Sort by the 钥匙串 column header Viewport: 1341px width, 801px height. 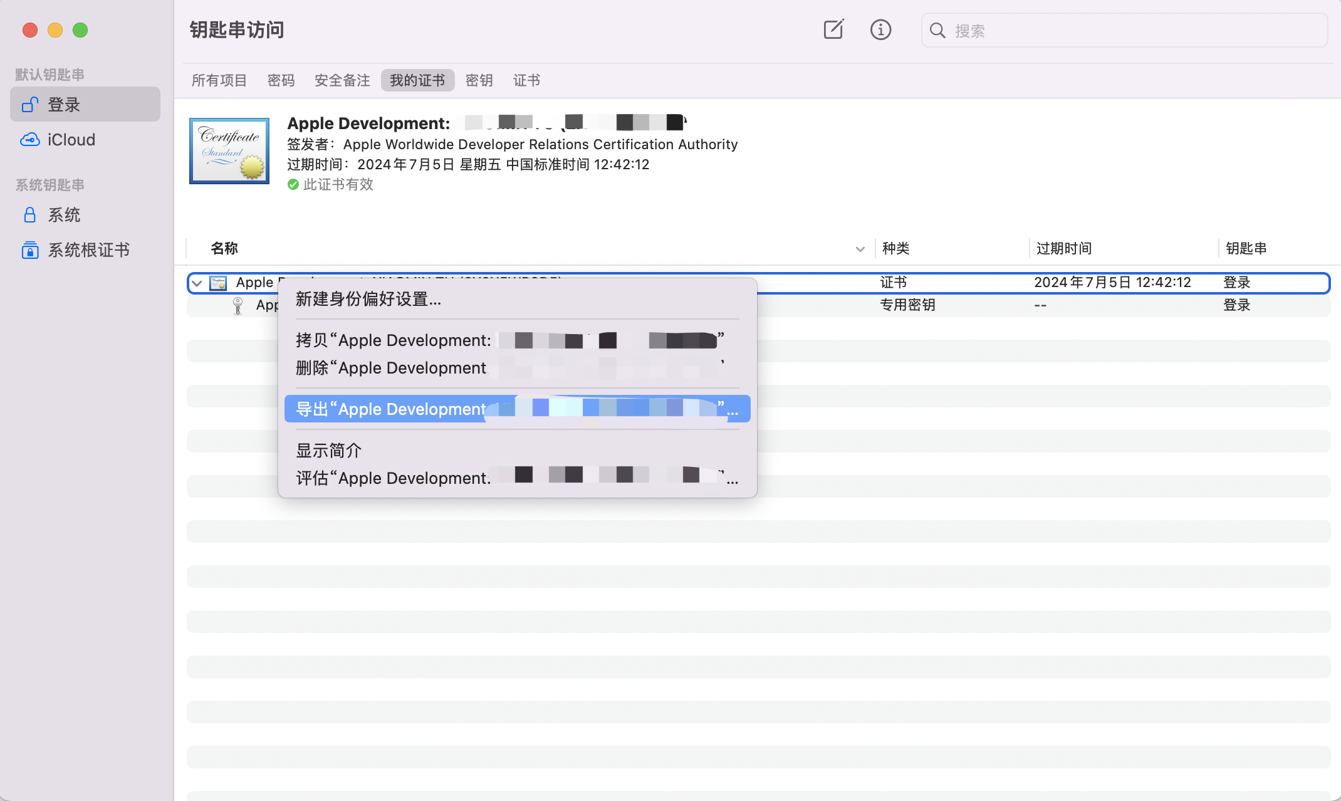pos(1246,248)
